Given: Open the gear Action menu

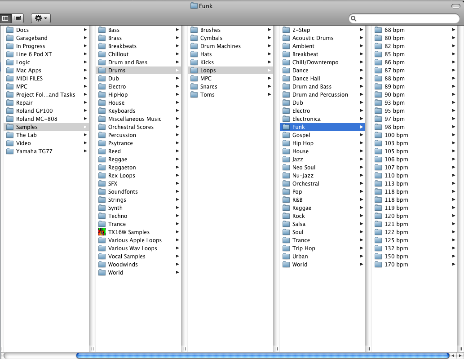Looking at the screenshot, I should click(x=40, y=18).
